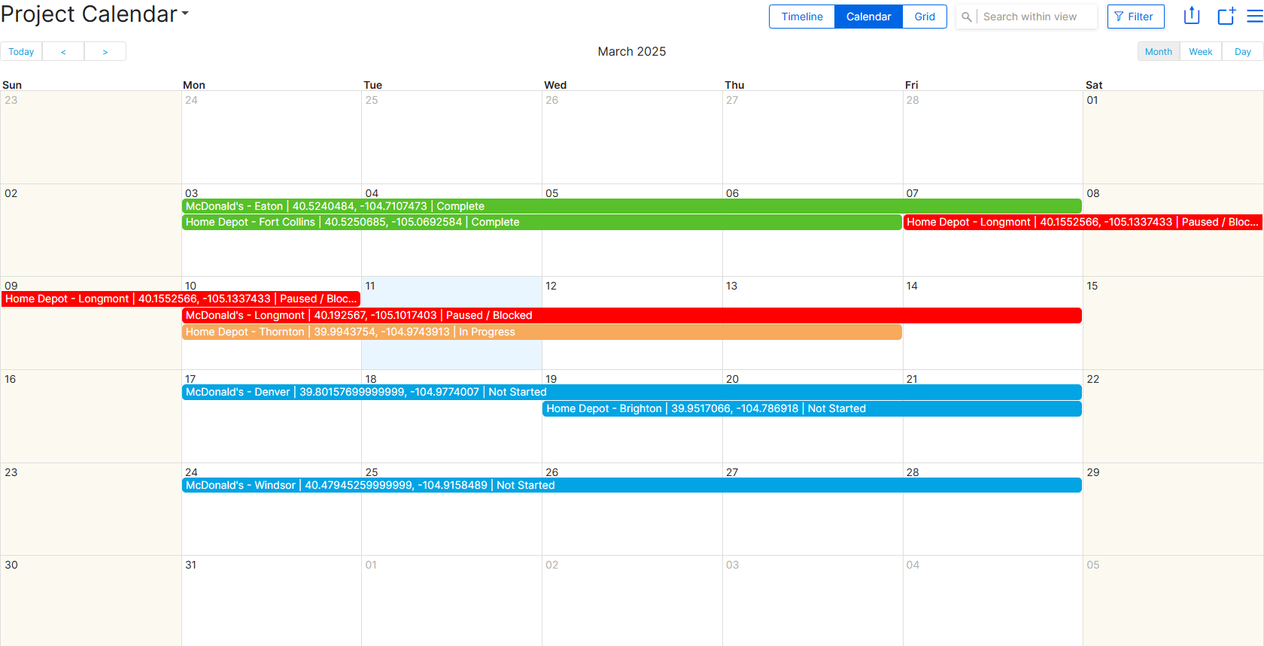Select day number 15
Screen dimensions: 1264x646
[x=1092, y=286]
